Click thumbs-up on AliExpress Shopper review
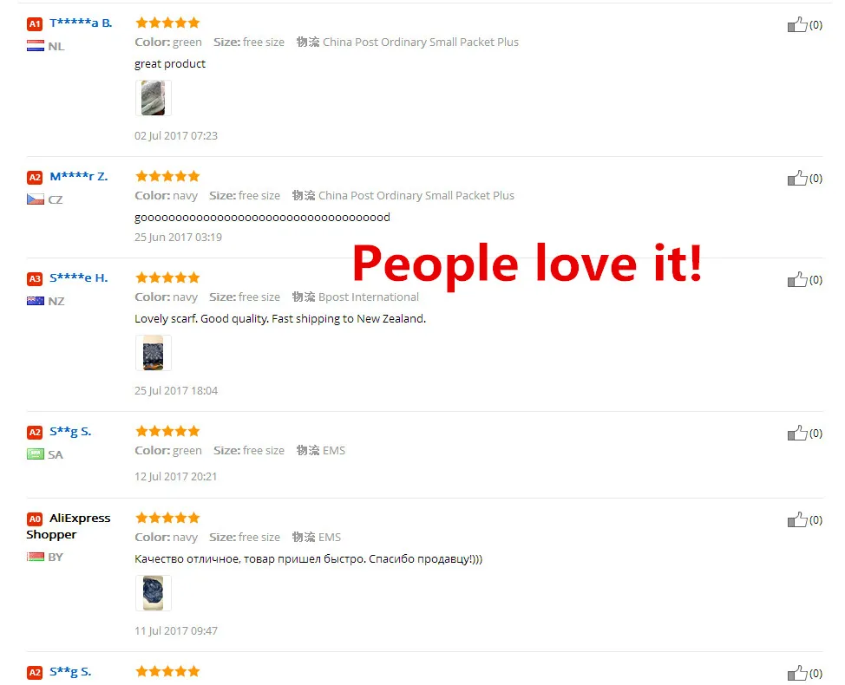The image size is (845, 685). tap(797, 519)
